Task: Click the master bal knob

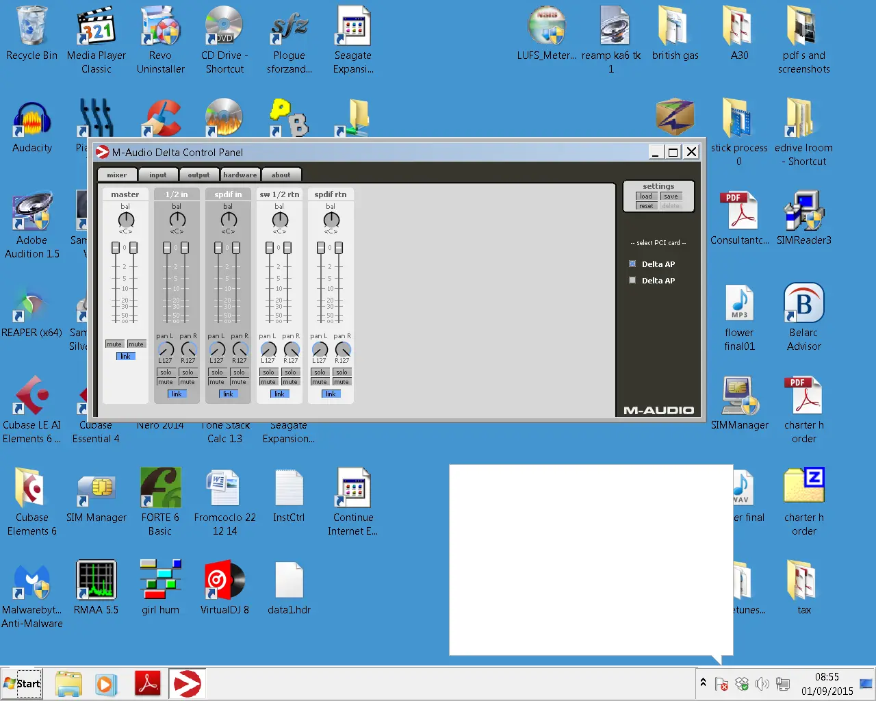Action: (126, 220)
